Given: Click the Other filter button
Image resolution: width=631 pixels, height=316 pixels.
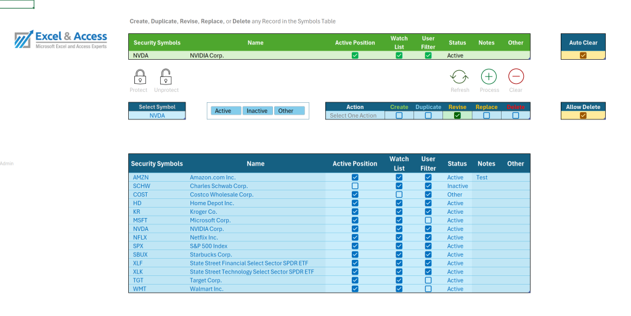Looking at the screenshot, I should 289,111.
